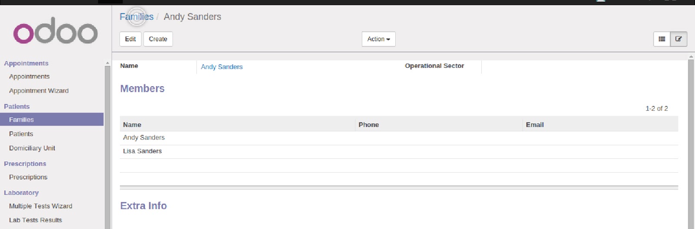Go back to Families breadcrumb
Image resolution: width=695 pixels, height=229 pixels.
(x=136, y=17)
